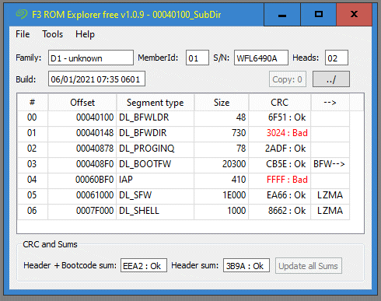Click row number 06 cell
Viewport: 381px width, 301px height.
(33, 211)
